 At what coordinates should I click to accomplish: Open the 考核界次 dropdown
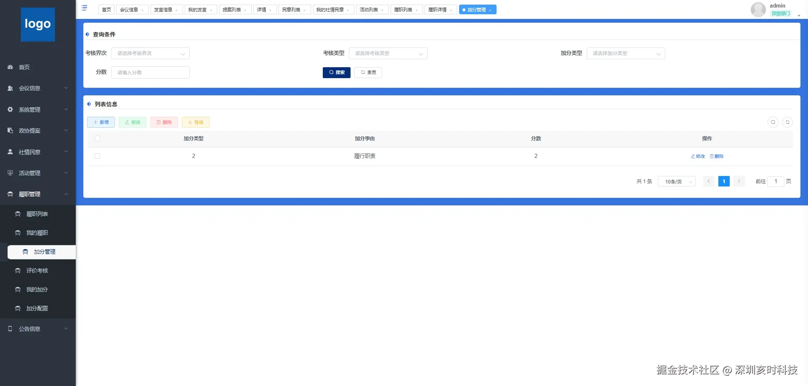(150, 53)
